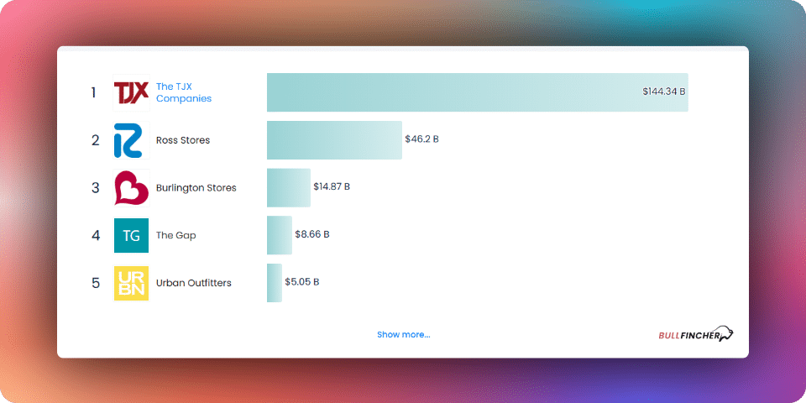Click the TJX company logo

(x=131, y=92)
